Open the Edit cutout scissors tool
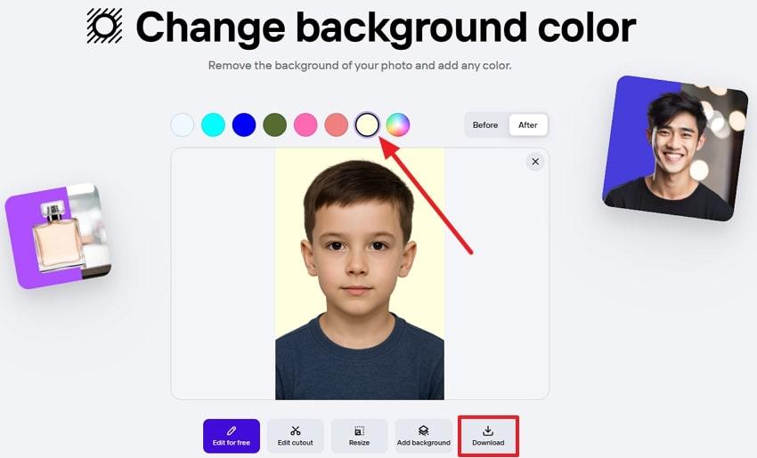This screenshot has height=458, width=757. tap(295, 436)
